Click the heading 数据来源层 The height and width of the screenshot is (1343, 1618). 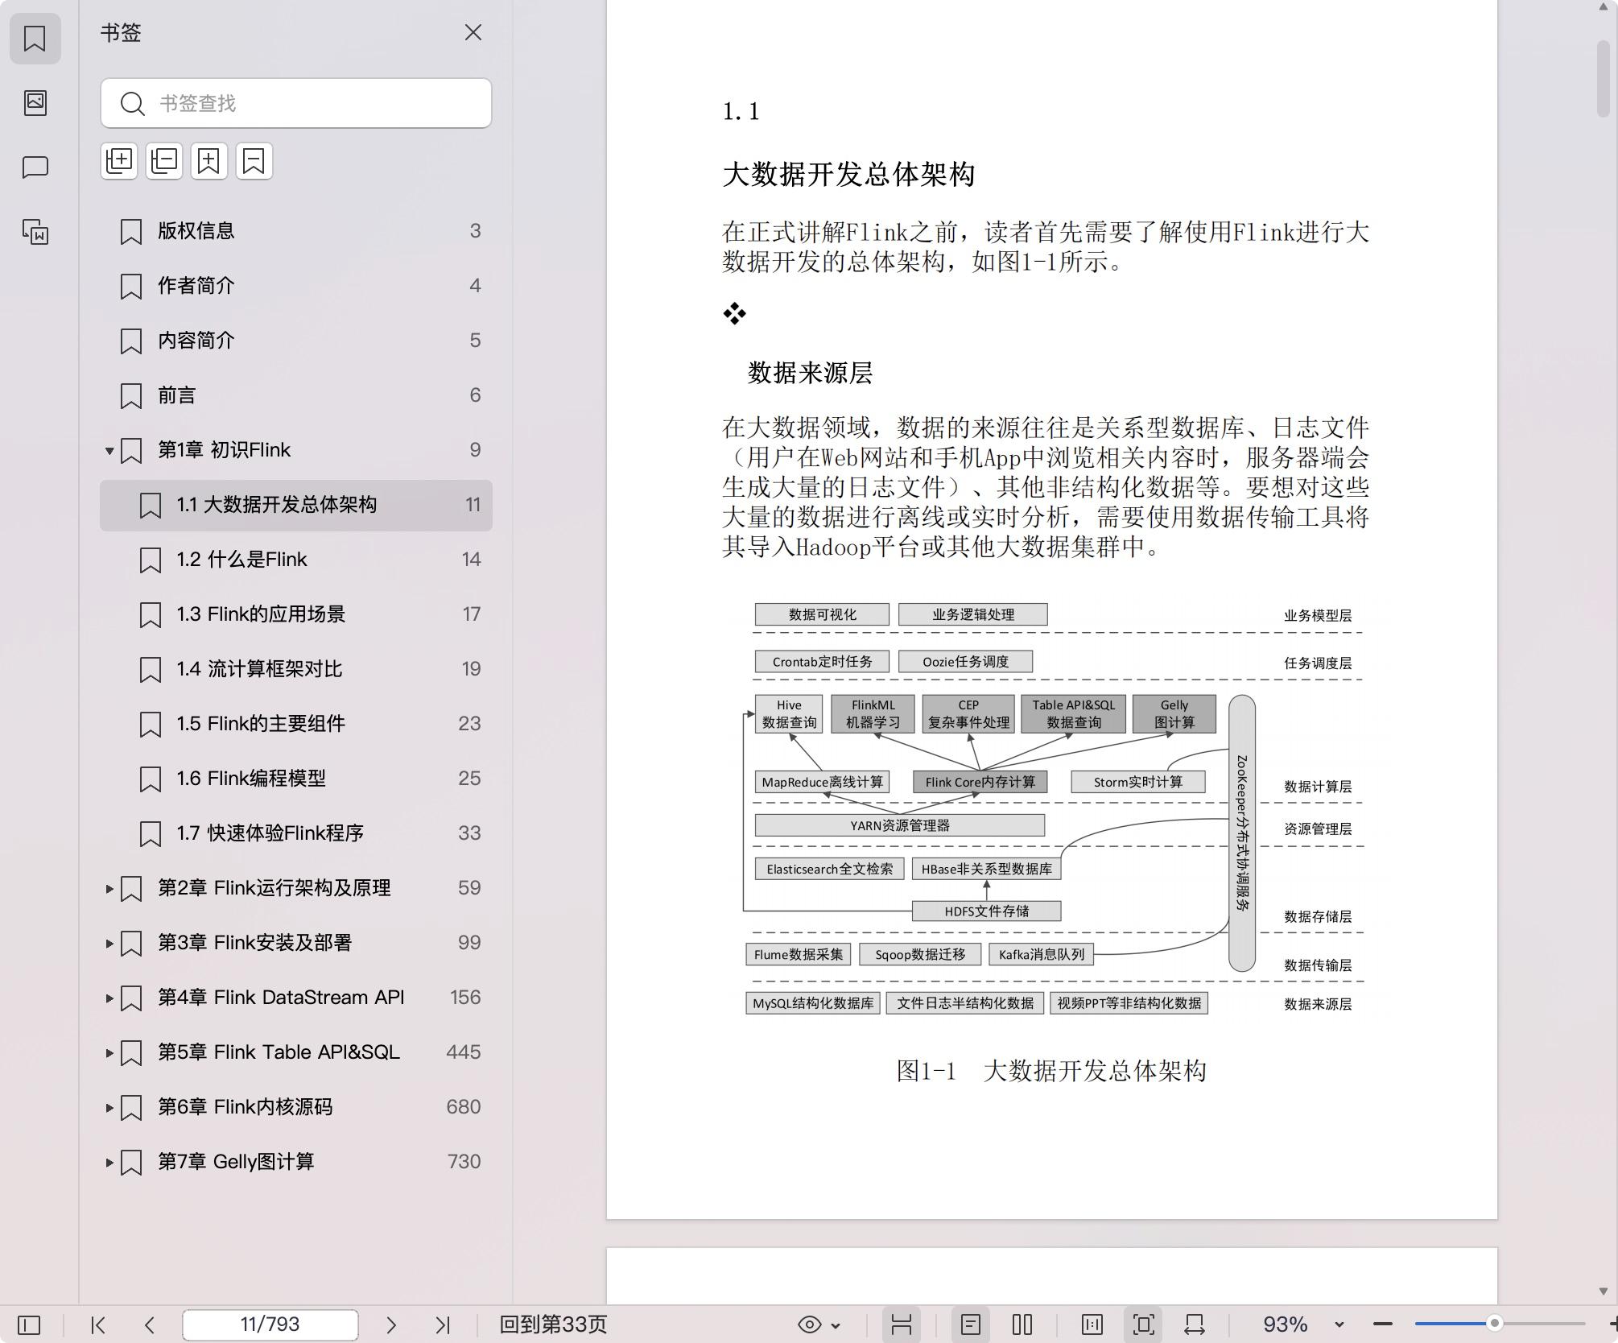(x=811, y=373)
